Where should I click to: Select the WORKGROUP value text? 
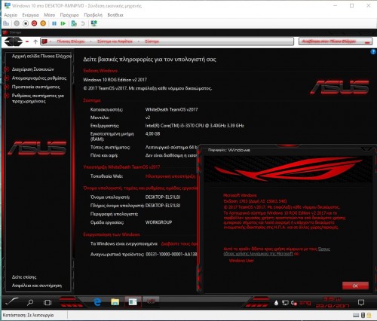[158, 222]
